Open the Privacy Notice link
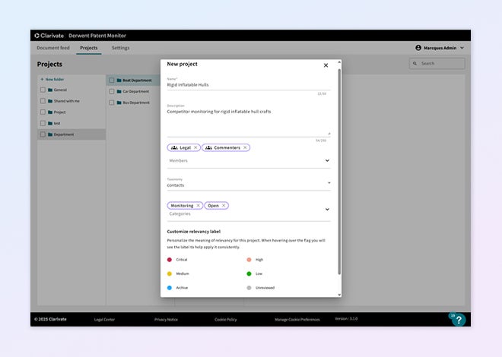Screen dimensions: 502x357 point(166,320)
